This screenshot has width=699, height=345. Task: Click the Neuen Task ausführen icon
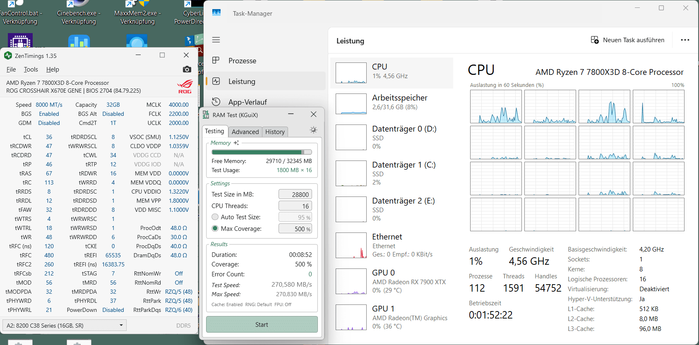point(595,40)
